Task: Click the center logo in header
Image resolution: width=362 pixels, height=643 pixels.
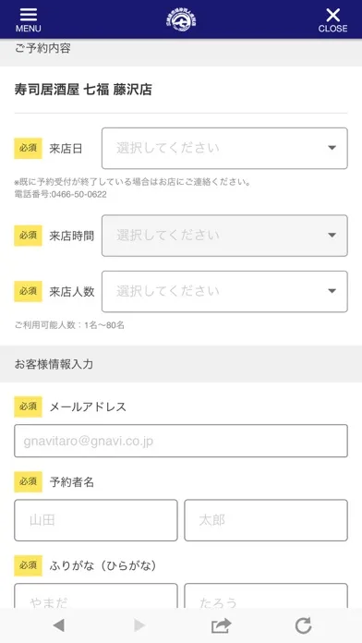Action: click(x=181, y=19)
